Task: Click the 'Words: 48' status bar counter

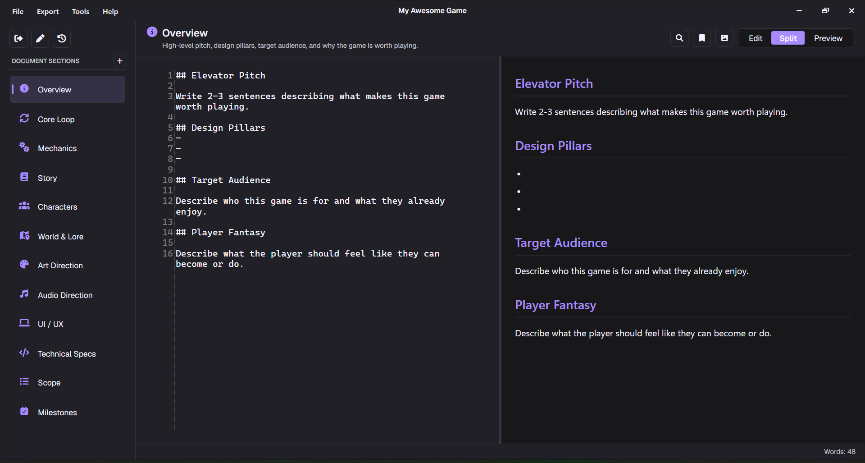Action: click(839, 451)
